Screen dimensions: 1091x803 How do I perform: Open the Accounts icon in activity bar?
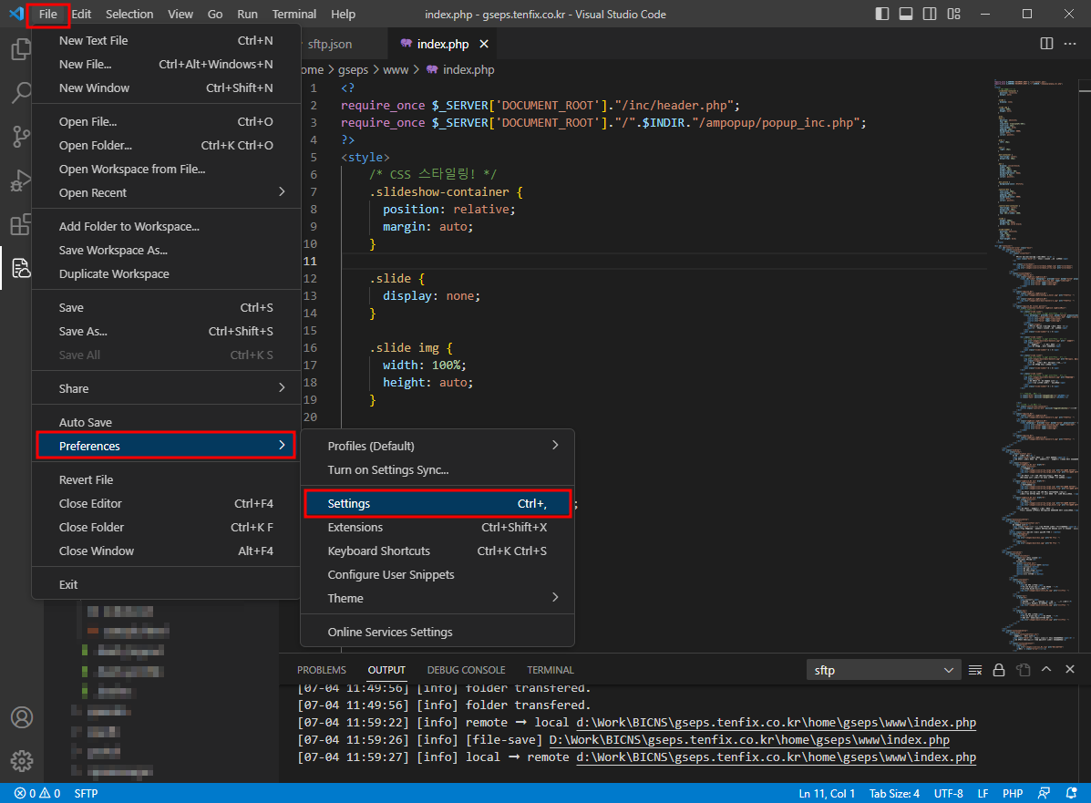(22, 717)
